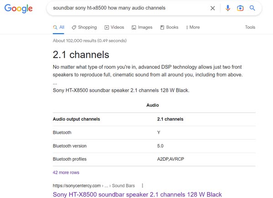Image resolution: width=273 pixels, height=198 pixels.
Task: Click the Google logo
Action: (19, 9)
